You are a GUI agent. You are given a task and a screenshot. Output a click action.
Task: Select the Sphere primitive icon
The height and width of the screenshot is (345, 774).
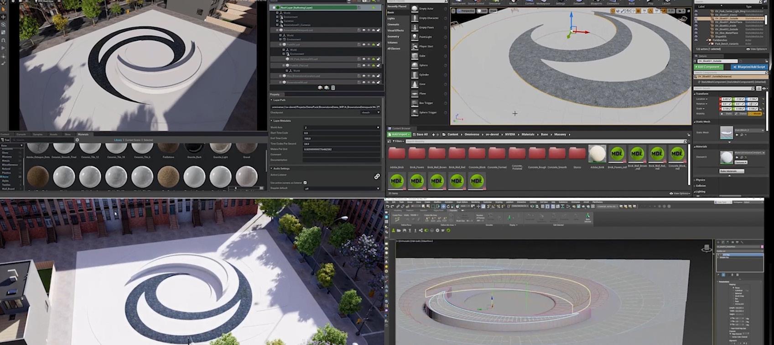click(415, 65)
